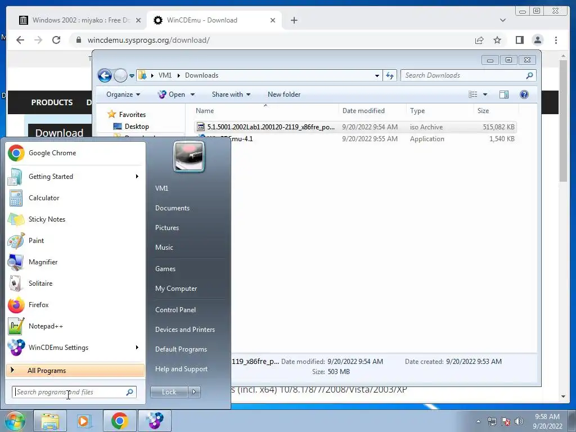Screen dimensions: 576x432
Task: Click volume speaker tray icon
Action: (519, 421)
